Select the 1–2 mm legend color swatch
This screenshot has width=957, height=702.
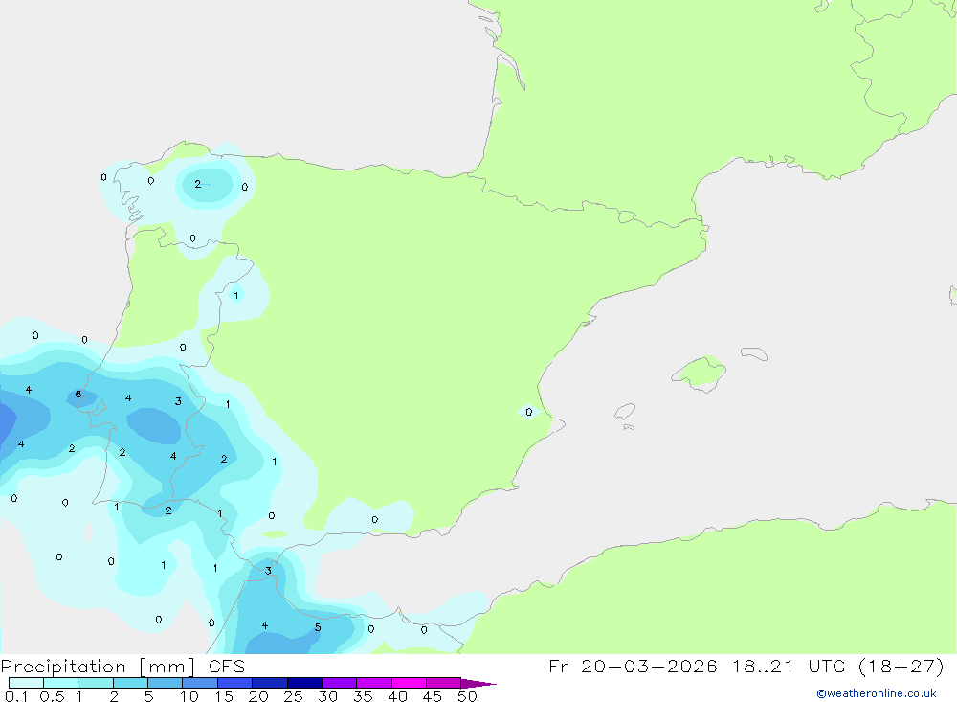95,683
